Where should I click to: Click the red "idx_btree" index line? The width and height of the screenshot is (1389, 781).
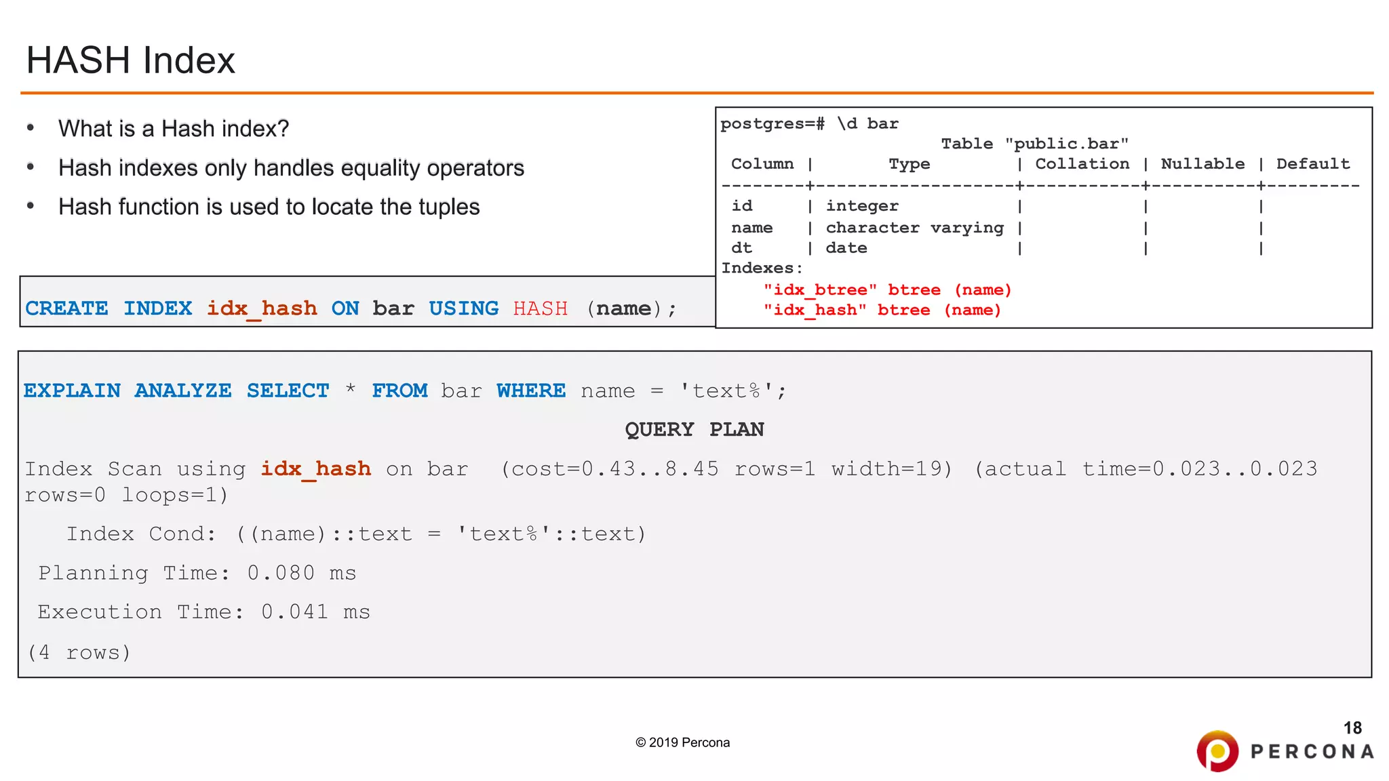[887, 290]
